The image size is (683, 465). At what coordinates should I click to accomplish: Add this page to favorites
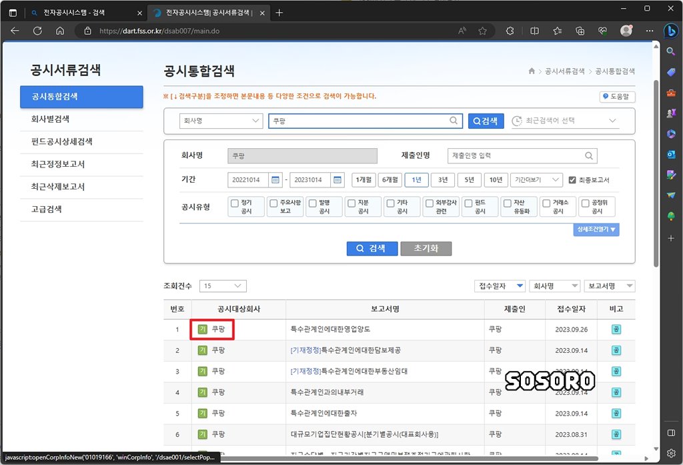tap(482, 31)
